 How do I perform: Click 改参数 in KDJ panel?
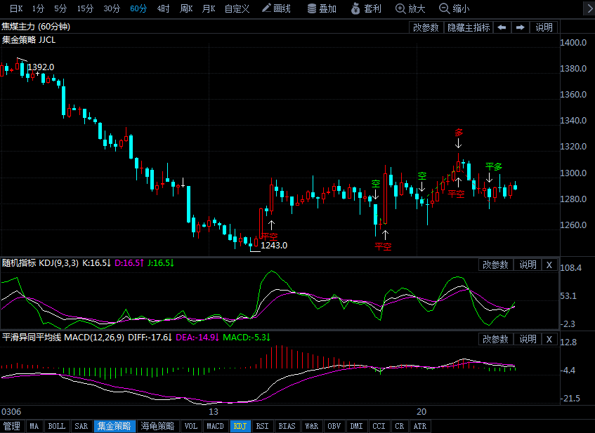coord(495,265)
